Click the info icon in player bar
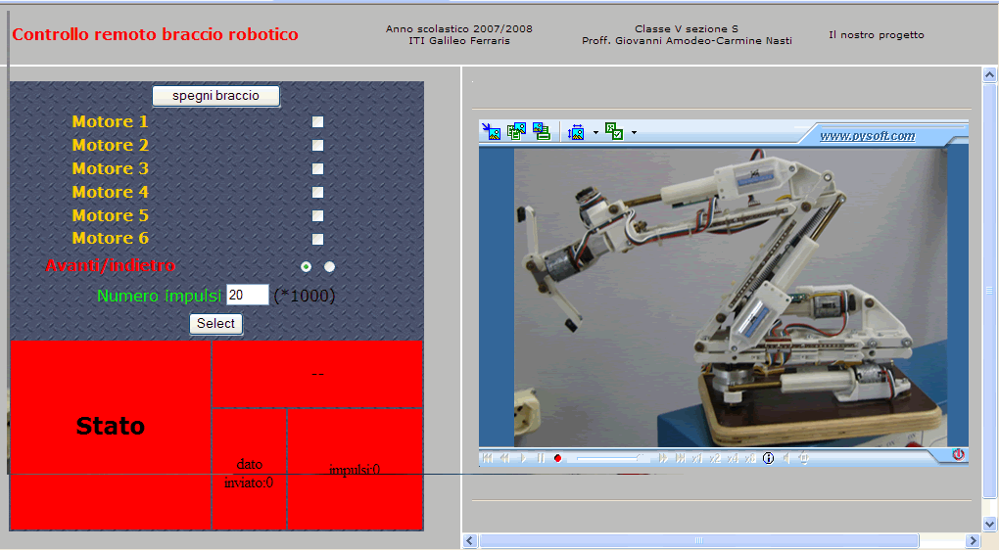The height and width of the screenshot is (551, 999). point(769,458)
